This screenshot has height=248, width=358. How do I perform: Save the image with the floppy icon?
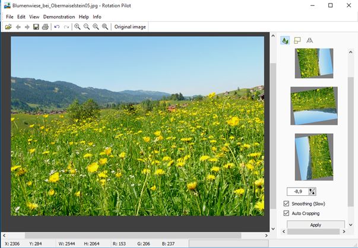(x=36, y=27)
